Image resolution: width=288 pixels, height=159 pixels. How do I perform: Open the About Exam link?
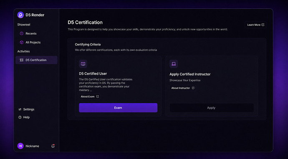click(90, 97)
